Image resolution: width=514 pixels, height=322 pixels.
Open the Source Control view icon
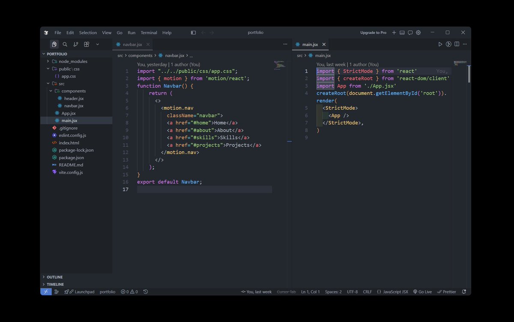click(76, 44)
